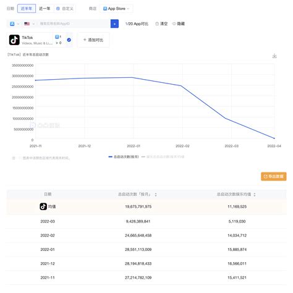Click the eye icon beside 隐藏
This screenshot has width=293, height=293.
point(174,23)
